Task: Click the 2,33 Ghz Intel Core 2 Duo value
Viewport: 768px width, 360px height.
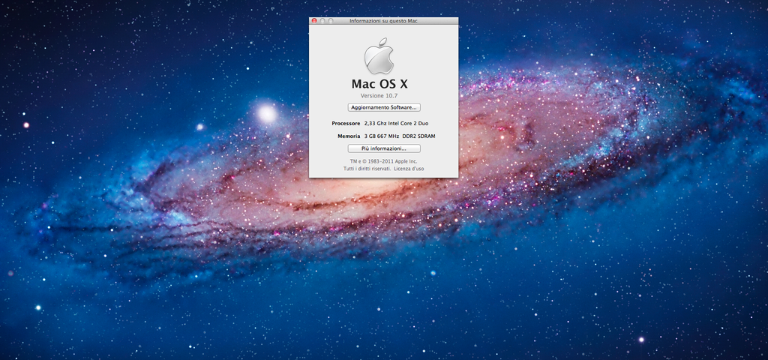Action: [x=396, y=124]
